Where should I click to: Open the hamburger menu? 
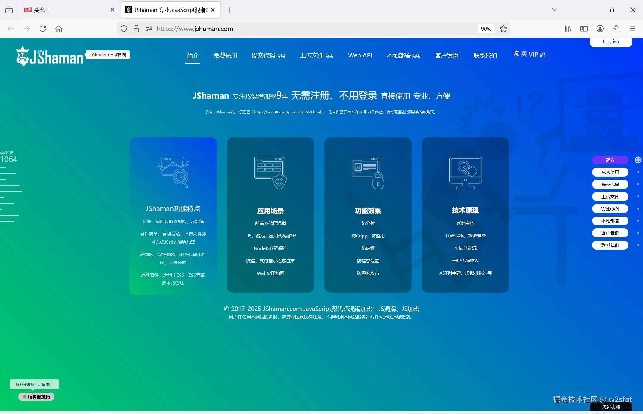(632, 29)
